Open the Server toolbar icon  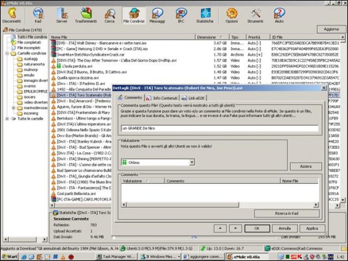(61, 15)
